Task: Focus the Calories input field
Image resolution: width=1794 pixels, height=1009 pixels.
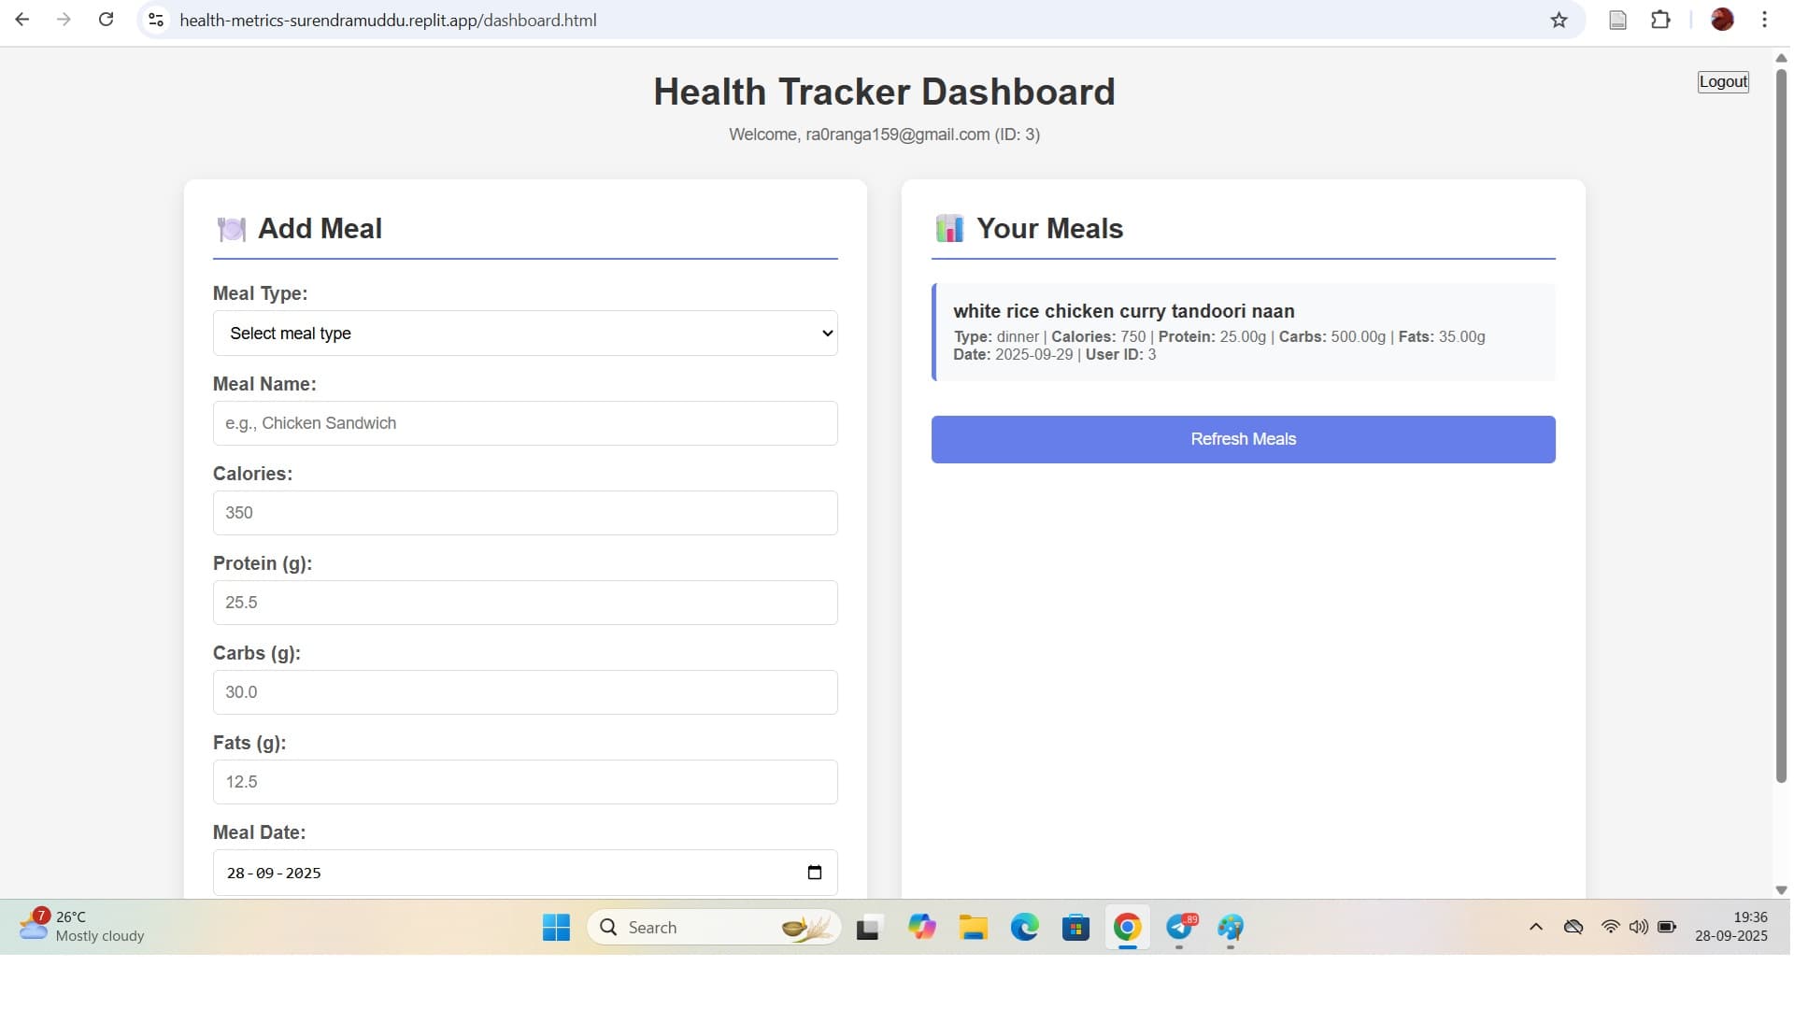Action: (x=525, y=513)
